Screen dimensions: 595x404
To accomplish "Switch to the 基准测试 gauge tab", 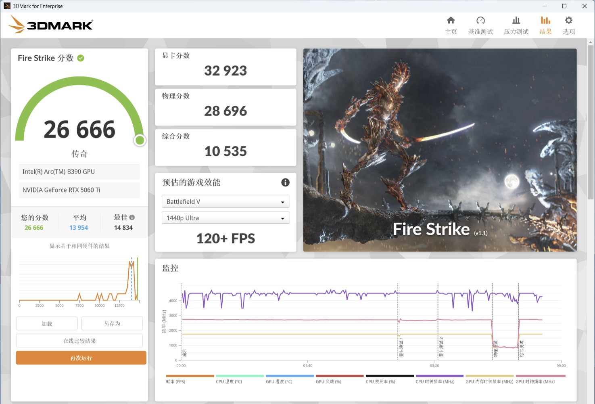I will (480, 24).
